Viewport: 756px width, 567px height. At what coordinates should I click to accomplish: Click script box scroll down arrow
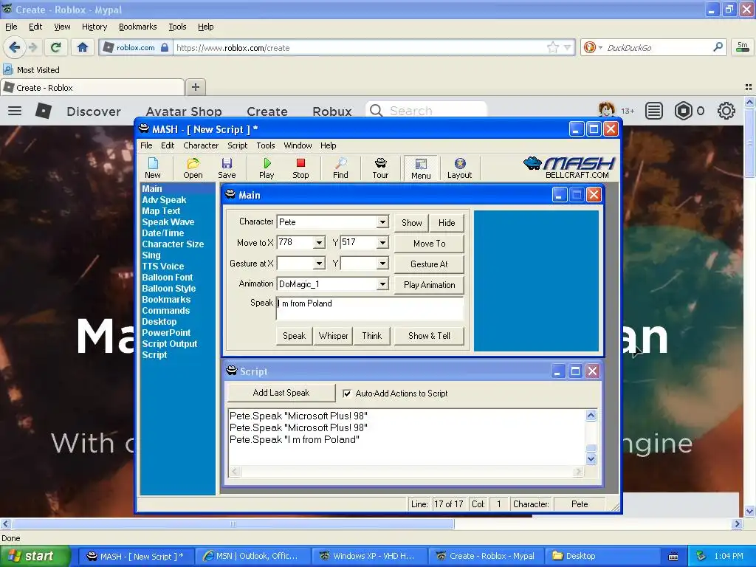point(591,459)
